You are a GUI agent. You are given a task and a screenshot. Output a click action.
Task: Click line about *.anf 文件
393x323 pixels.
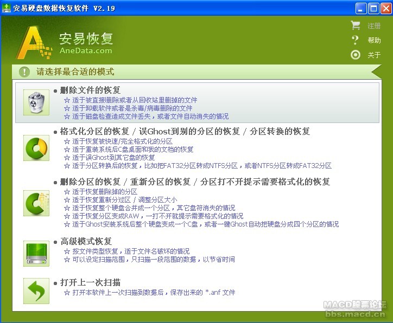[x=154, y=292]
